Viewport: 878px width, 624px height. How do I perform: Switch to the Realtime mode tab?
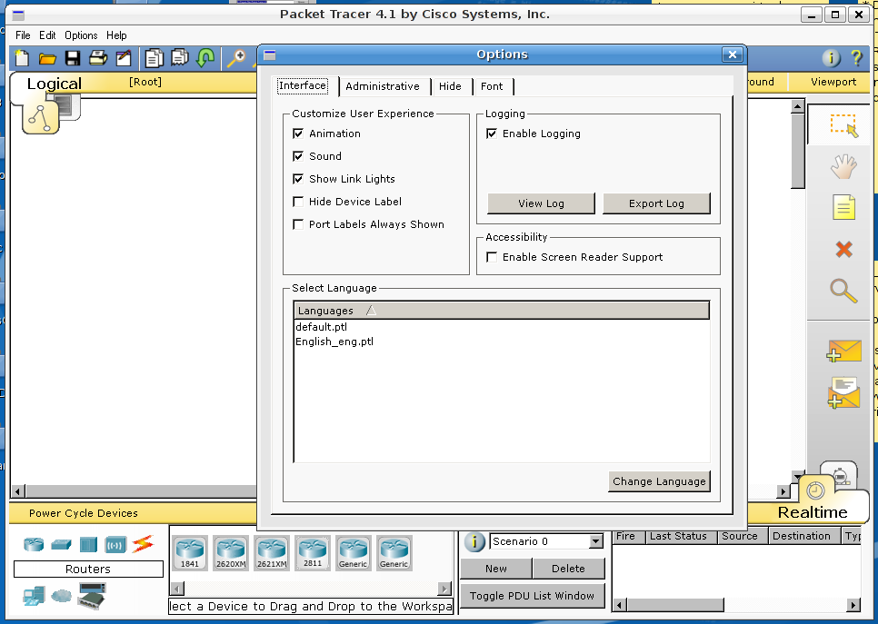tap(813, 512)
